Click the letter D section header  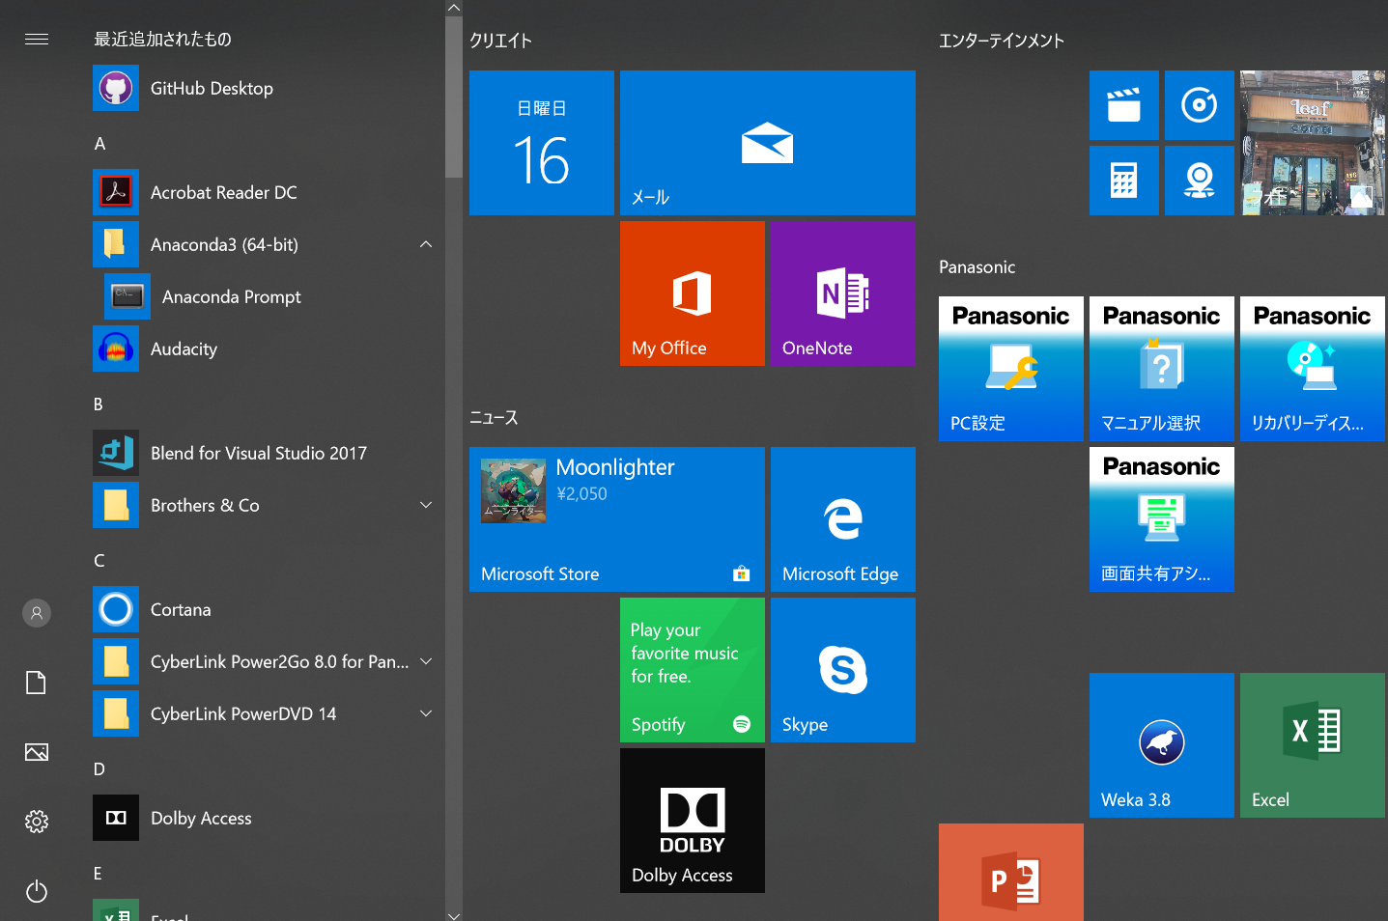[x=99, y=769]
